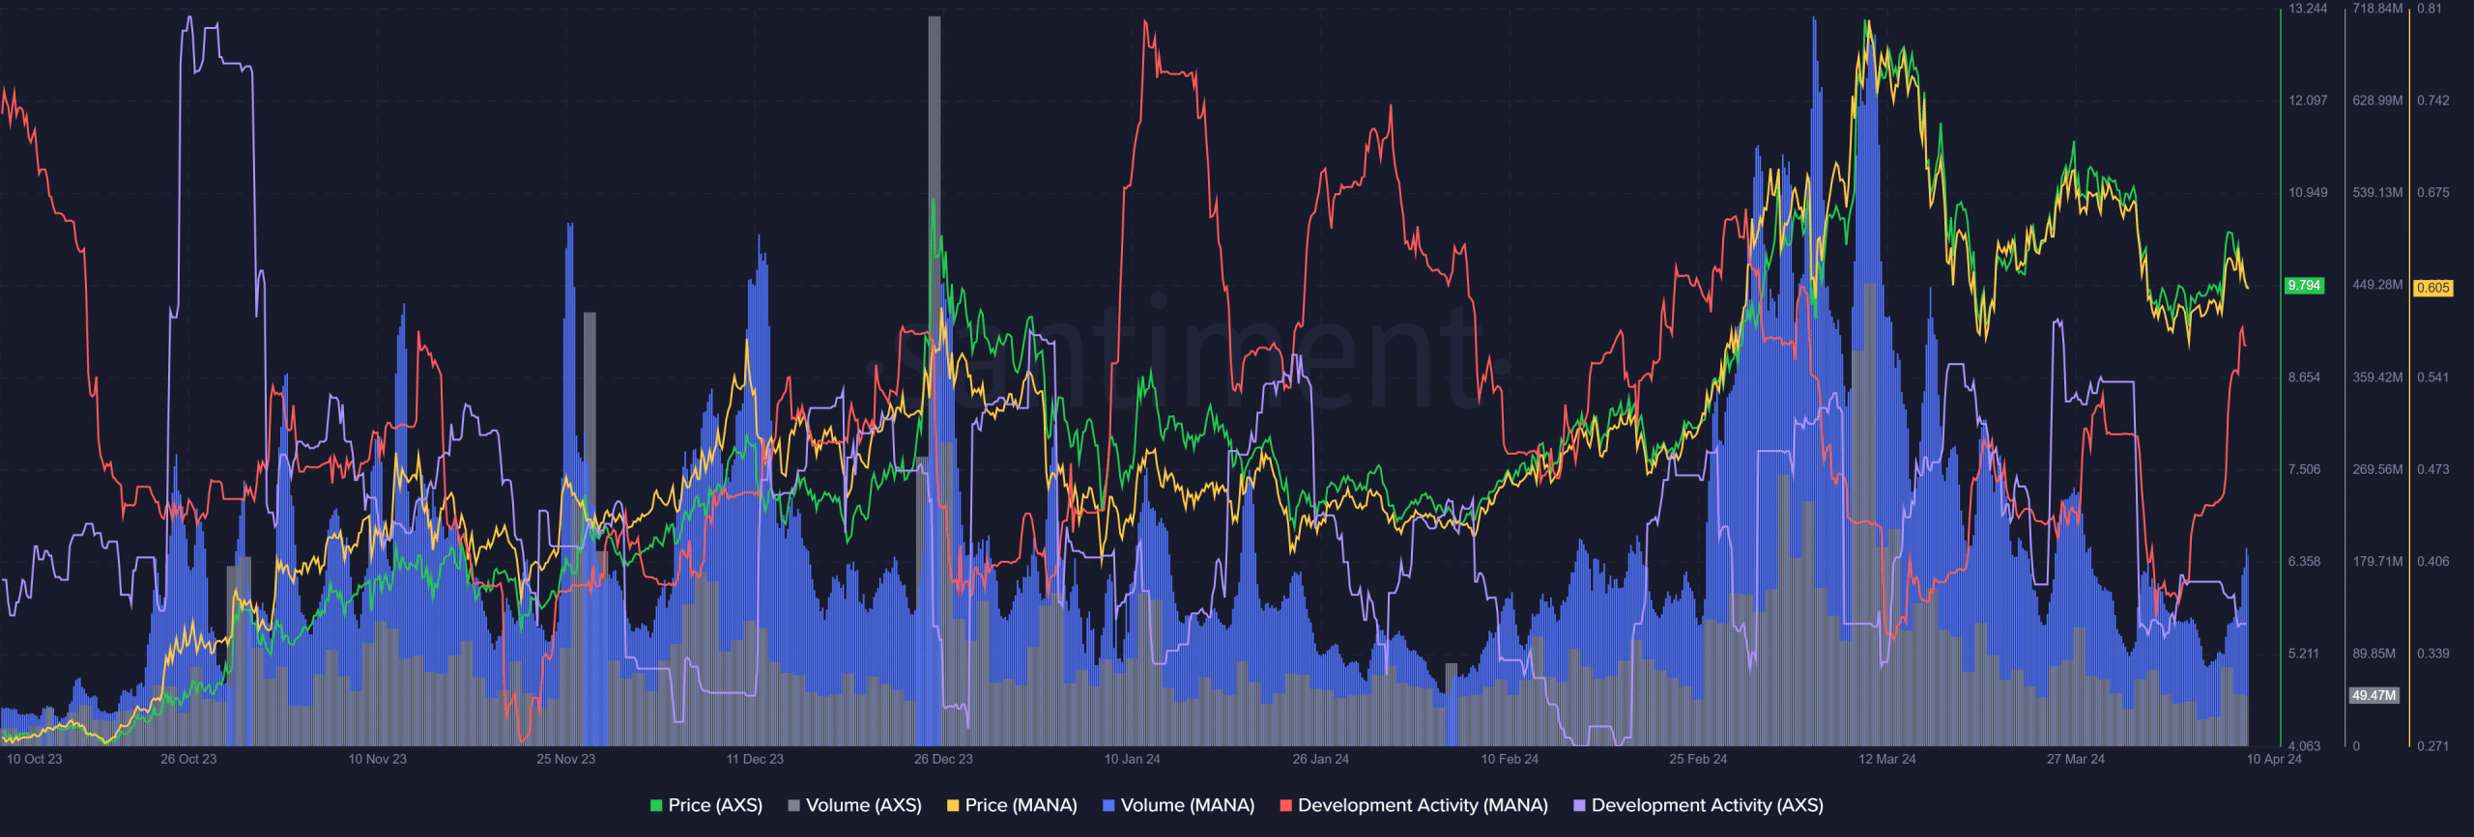Click the gray 49.47M volume tag

point(2373,695)
